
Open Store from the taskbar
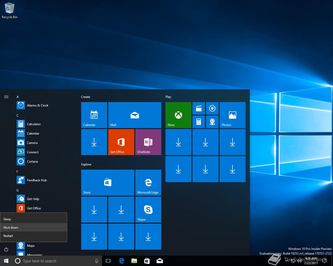click(x=147, y=261)
